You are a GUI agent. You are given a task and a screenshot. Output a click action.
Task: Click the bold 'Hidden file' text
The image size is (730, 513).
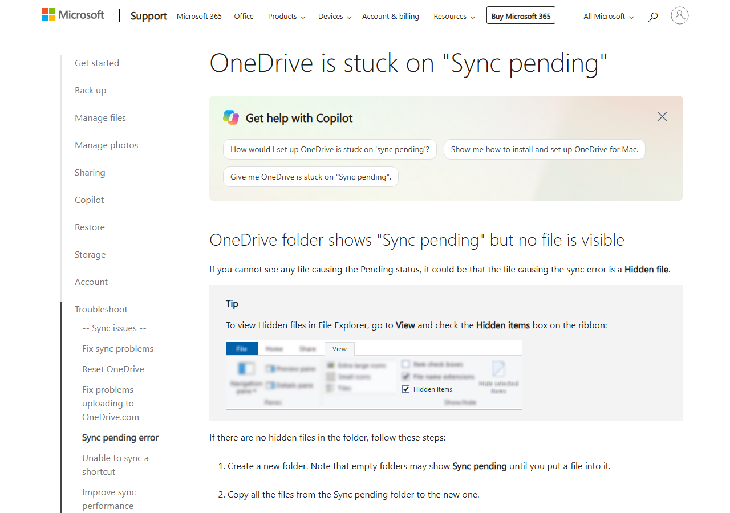click(646, 270)
